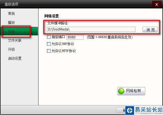
Task: Run 网络检测 network test button
Action: coord(131,91)
